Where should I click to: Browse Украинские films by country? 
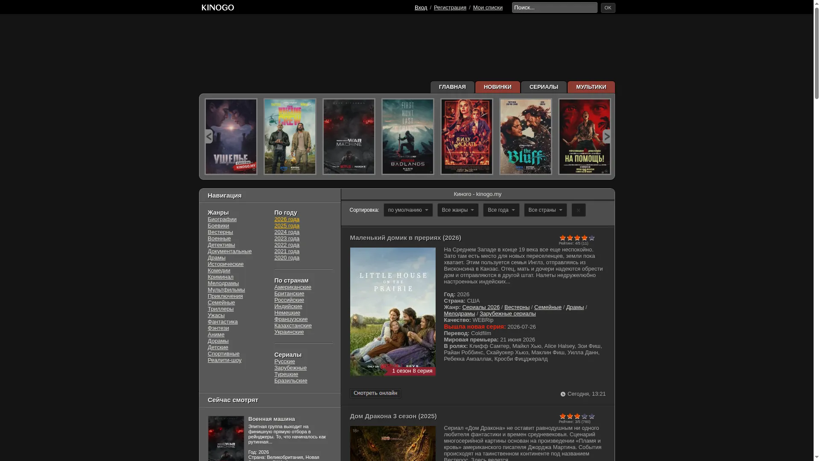point(289,332)
